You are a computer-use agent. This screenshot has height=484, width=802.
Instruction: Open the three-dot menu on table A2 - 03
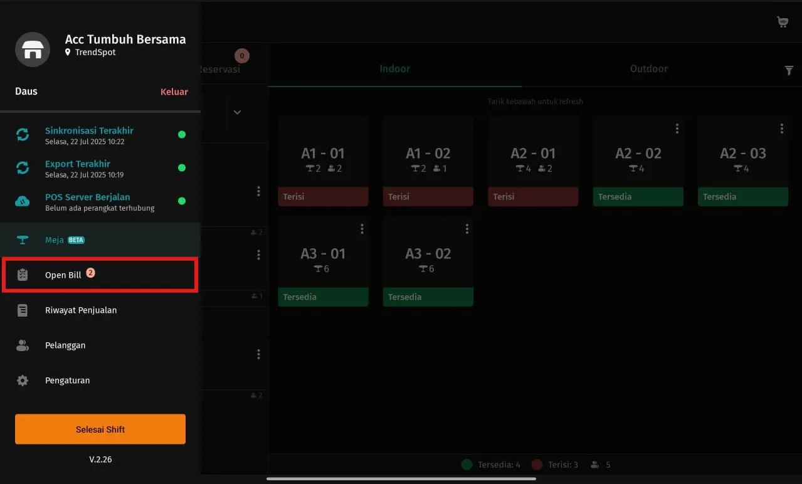(x=782, y=129)
